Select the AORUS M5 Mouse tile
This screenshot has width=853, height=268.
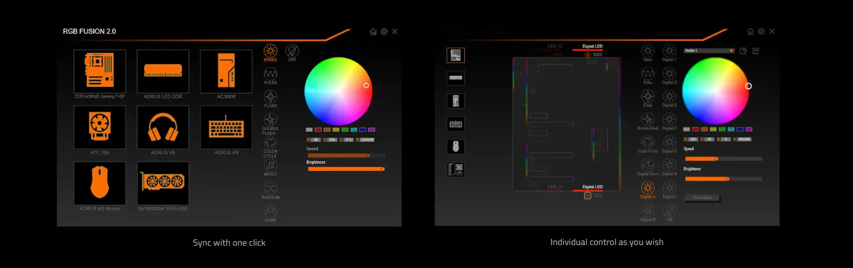point(100,183)
